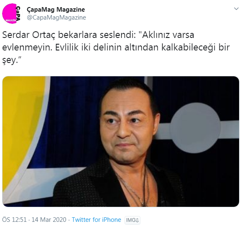The width and height of the screenshot is (242, 226).
Task: Click the word 'şey.' ending the tweet
Action: click(12, 60)
